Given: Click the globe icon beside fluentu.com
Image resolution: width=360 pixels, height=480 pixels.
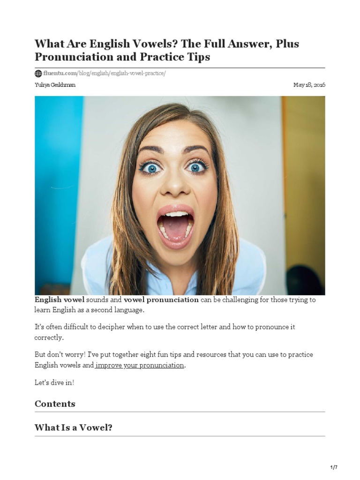Looking at the screenshot, I should coord(38,74).
